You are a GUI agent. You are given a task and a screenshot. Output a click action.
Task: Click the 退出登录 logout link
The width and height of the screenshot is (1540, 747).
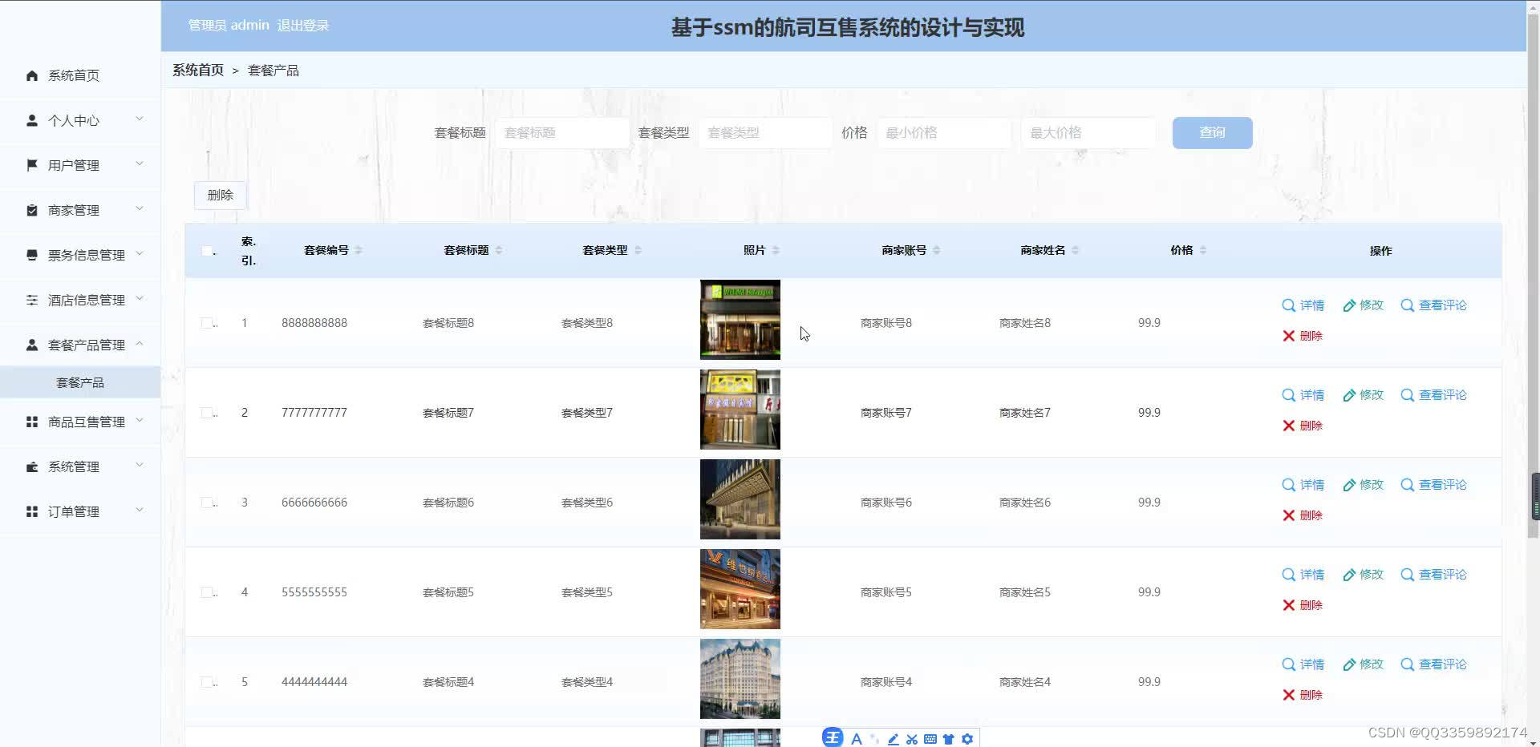(303, 26)
